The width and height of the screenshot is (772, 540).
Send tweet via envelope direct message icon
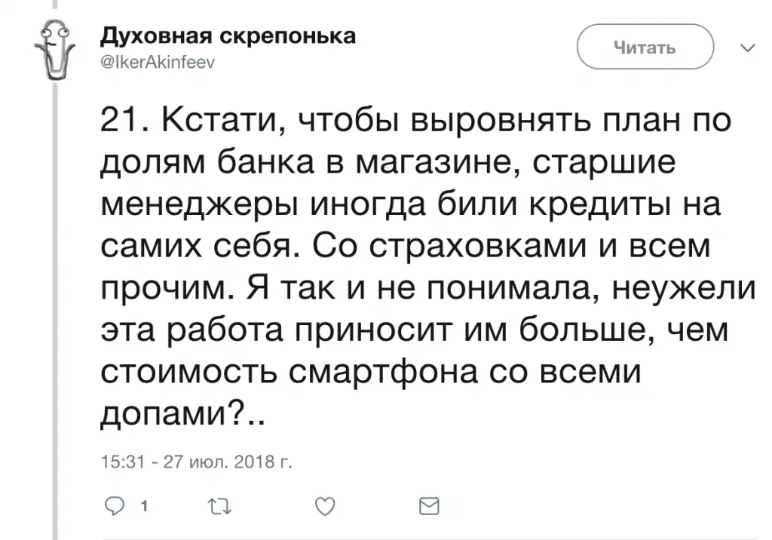tap(427, 506)
